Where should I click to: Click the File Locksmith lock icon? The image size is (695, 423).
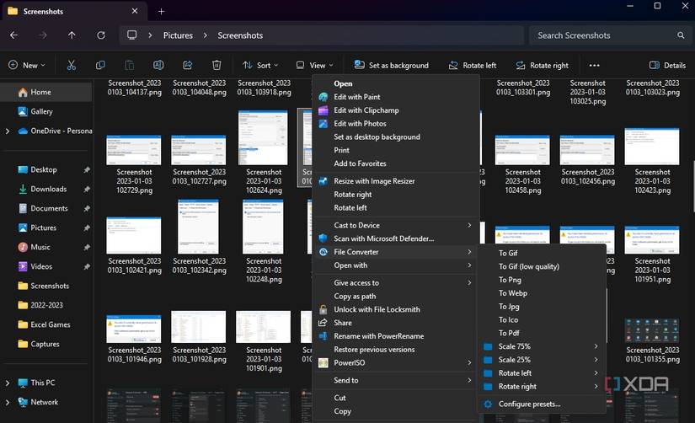click(323, 309)
